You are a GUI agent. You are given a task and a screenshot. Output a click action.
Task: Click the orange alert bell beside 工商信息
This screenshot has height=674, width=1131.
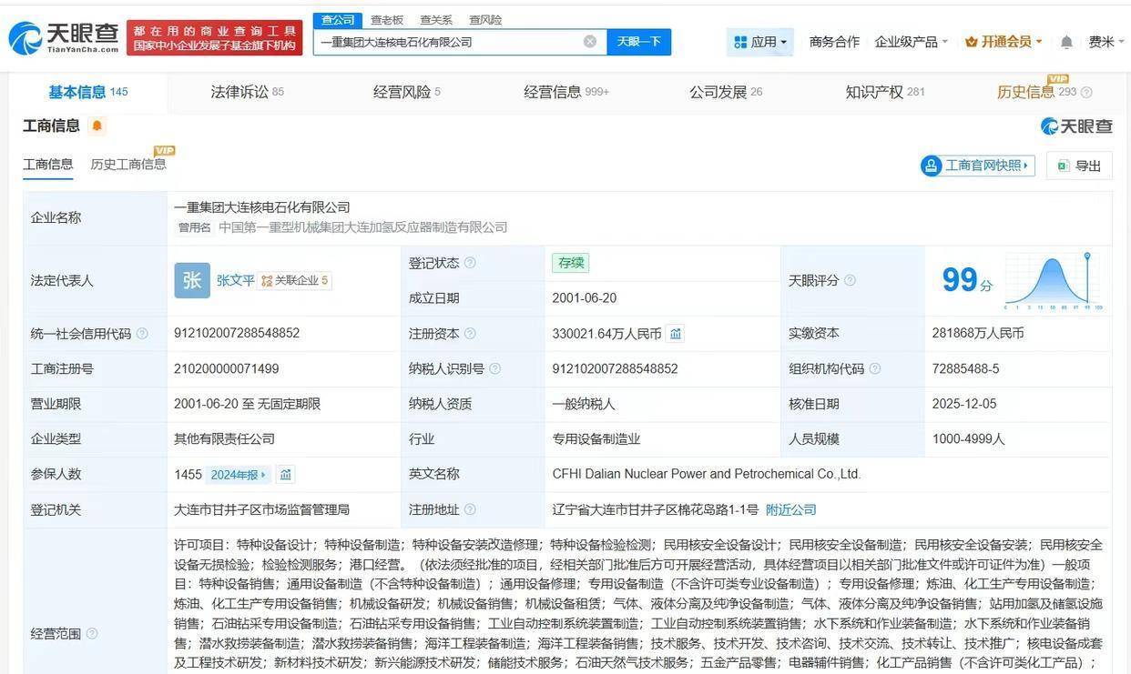click(97, 126)
